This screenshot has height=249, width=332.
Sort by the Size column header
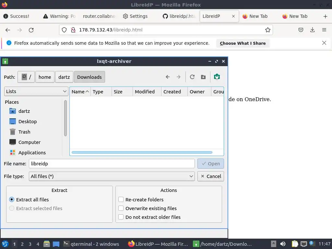(x=122, y=92)
